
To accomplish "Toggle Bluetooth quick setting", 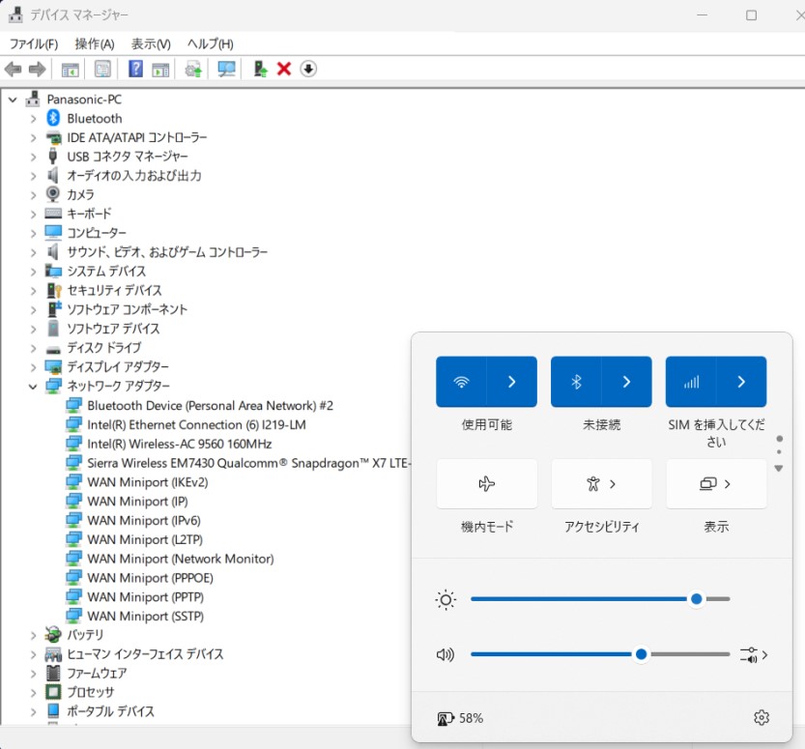I will click(576, 382).
